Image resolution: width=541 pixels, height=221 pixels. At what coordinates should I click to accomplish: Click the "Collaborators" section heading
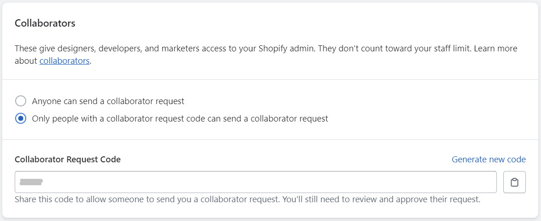[x=45, y=23]
